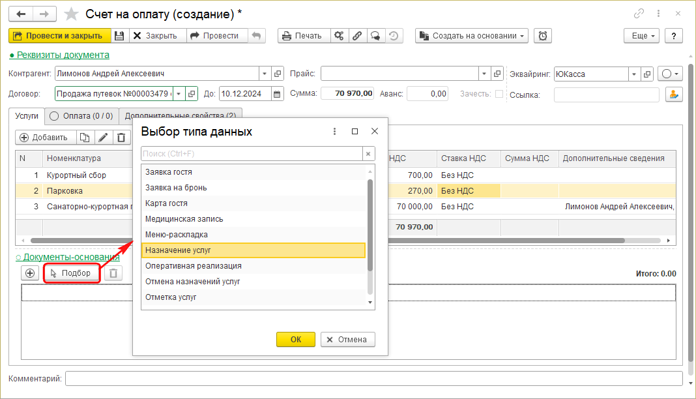Open calendar picker for date 10.12.2024
Viewport: 696px width, 399px height.
tap(278, 94)
